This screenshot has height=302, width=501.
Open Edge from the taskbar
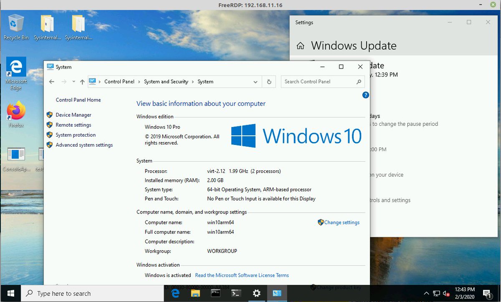click(x=175, y=293)
